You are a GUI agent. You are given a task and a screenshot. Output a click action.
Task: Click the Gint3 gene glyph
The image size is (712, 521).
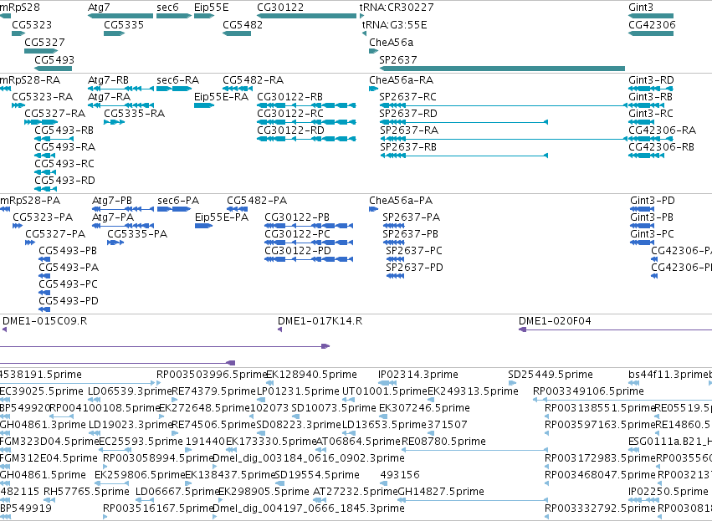pos(651,16)
